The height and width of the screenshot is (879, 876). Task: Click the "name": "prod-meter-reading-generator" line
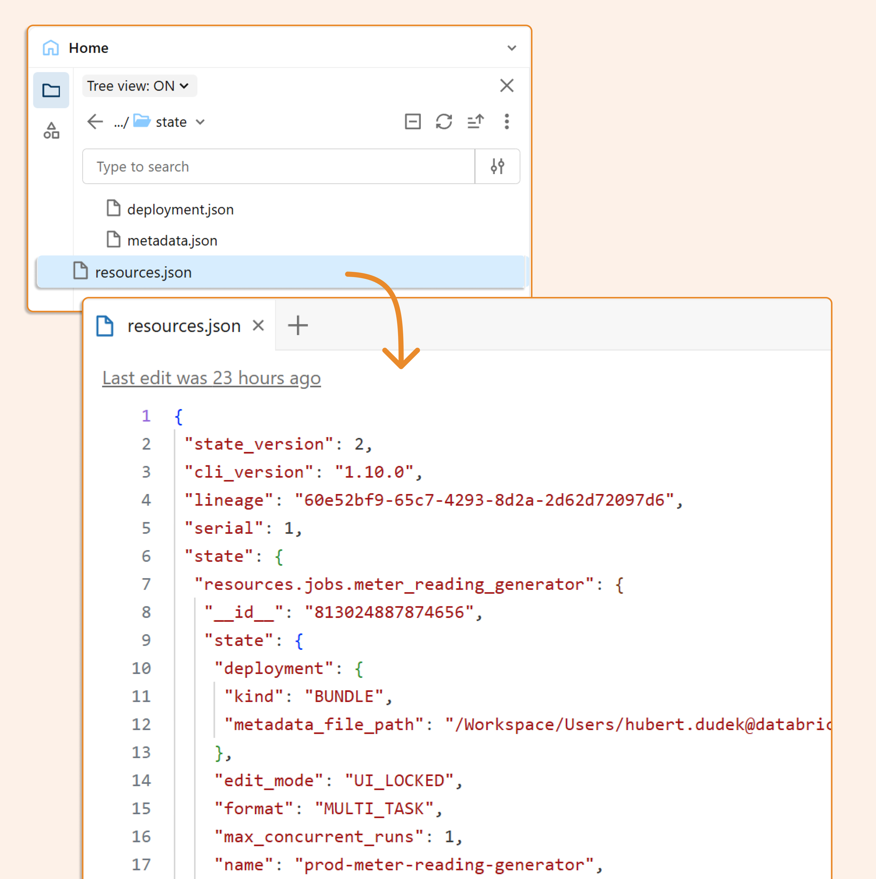click(409, 865)
